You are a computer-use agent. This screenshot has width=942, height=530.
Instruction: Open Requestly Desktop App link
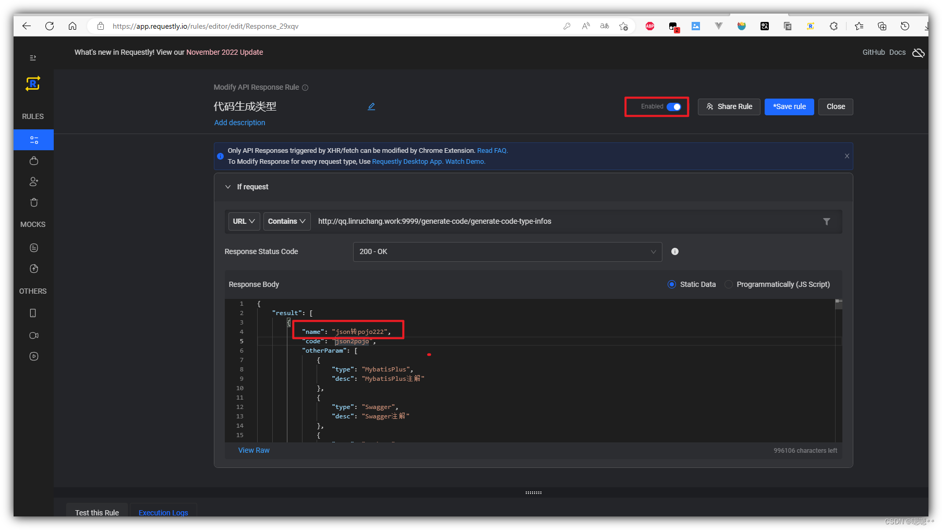tap(407, 162)
